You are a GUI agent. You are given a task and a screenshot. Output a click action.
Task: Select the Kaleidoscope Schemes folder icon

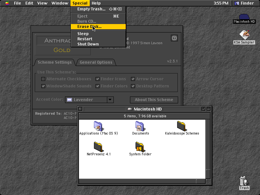[182, 126]
